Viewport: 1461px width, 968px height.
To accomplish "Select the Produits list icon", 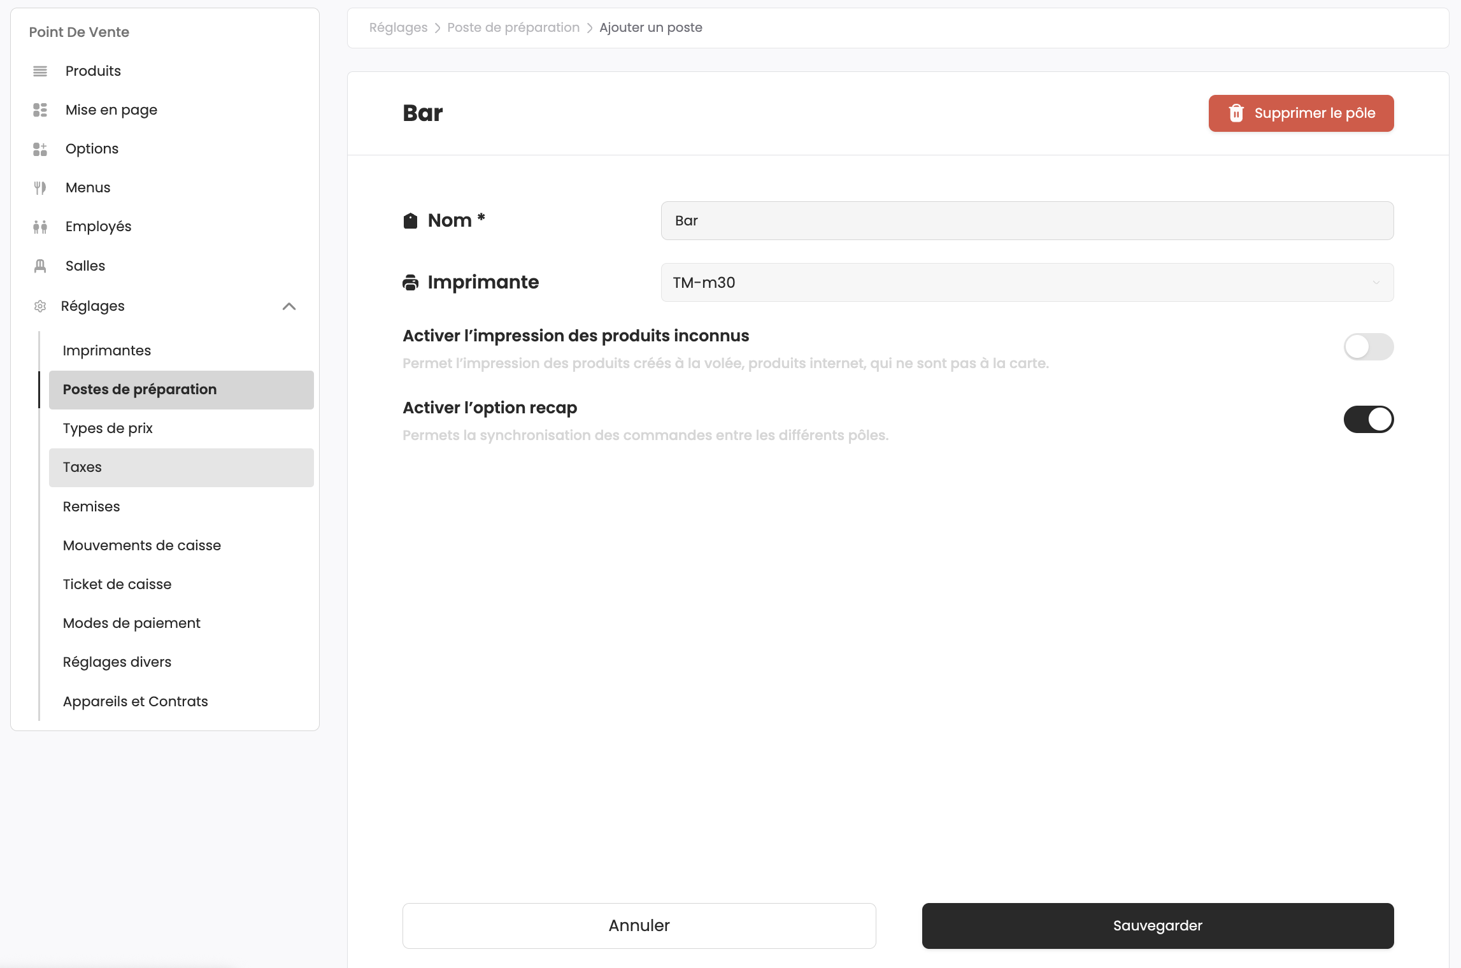I will (x=40, y=71).
